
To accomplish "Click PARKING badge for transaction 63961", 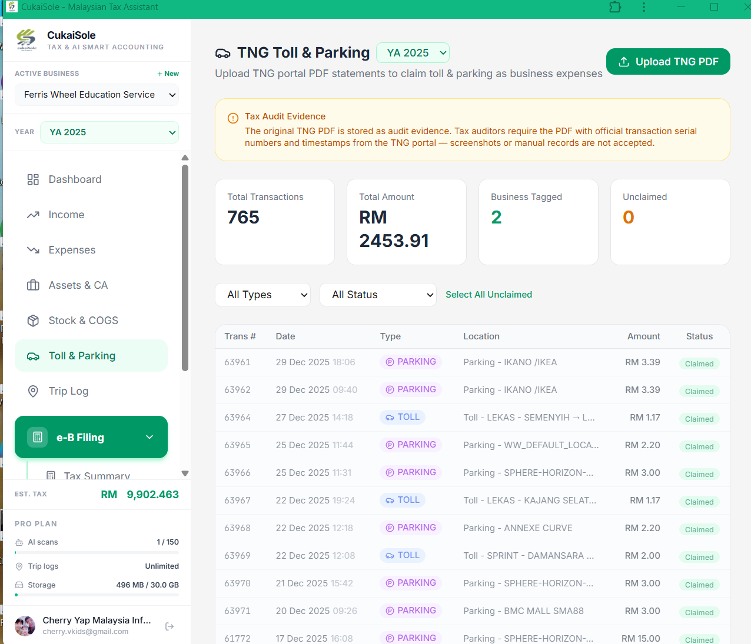I will [x=411, y=362].
